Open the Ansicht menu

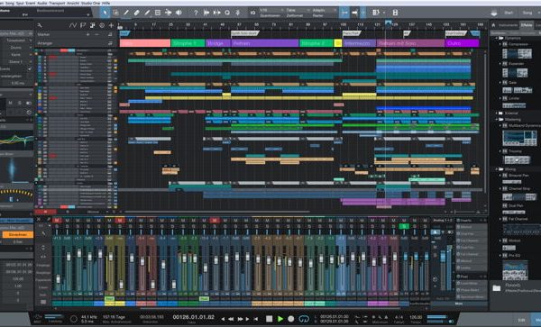pos(72,3)
